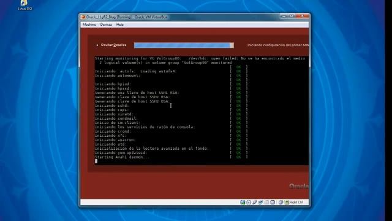Open the Help menu
This screenshot has width=392, height=221.
pyautogui.click(x=120, y=25)
